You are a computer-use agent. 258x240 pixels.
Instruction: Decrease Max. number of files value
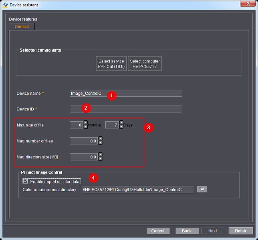point(100,143)
